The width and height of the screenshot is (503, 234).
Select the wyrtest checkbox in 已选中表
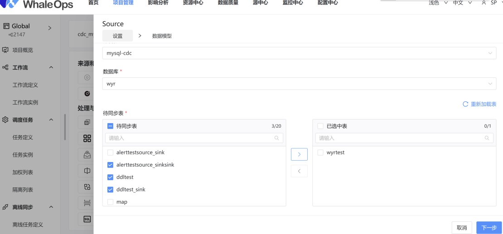320,153
